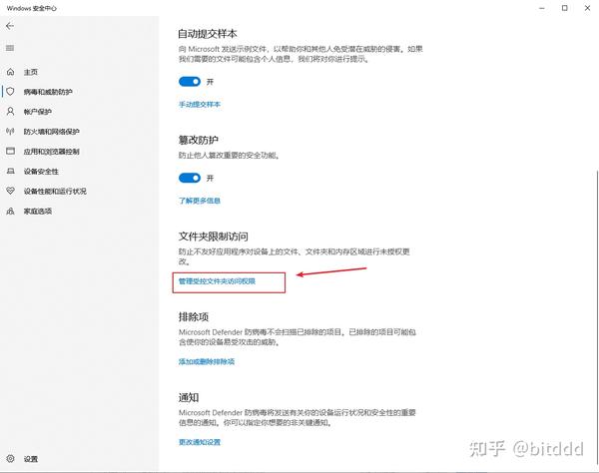
Task: Turn off the 篡改防护 toggle
Action: [x=190, y=178]
